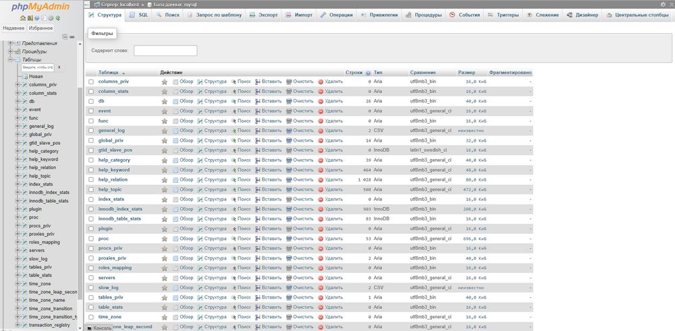This screenshot has width=675, height=331.
Task: Open the Избранное favorites button
Action: tap(41, 28)
